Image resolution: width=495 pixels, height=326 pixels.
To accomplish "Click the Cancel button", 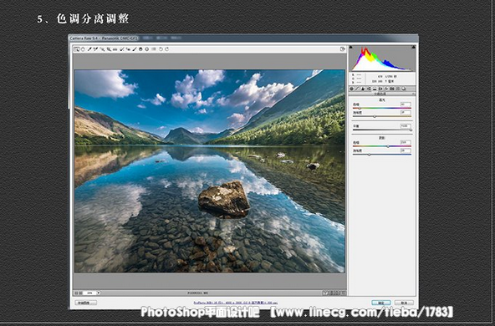I will point(404,303).
